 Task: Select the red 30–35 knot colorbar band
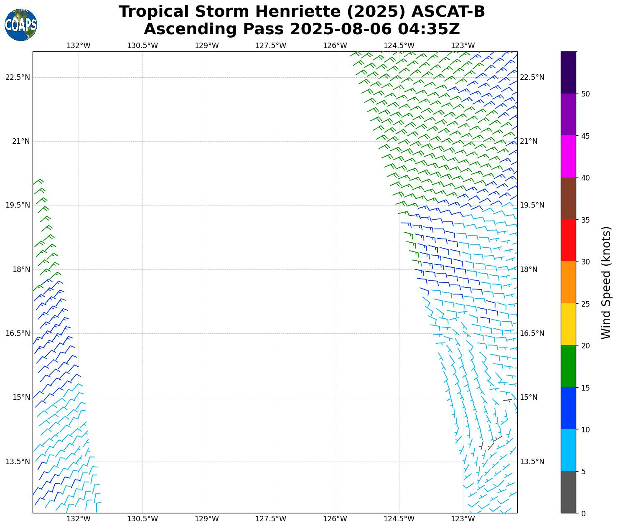[x=568, y=241]
